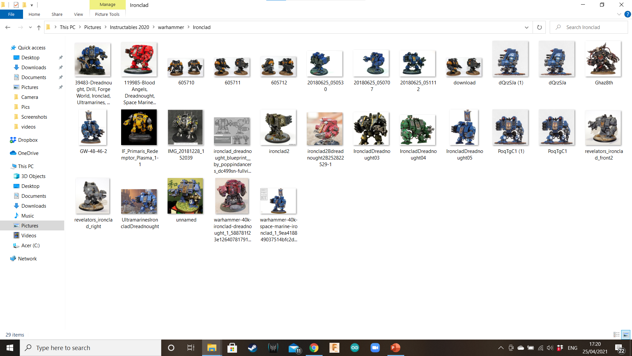
Task: Select the ironclad2 image thumbnail
Action: (278, 127)
